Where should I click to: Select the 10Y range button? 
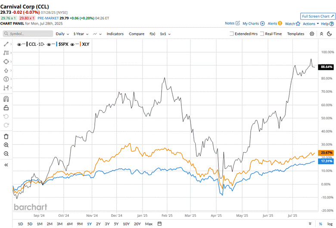tap(126, 224)
